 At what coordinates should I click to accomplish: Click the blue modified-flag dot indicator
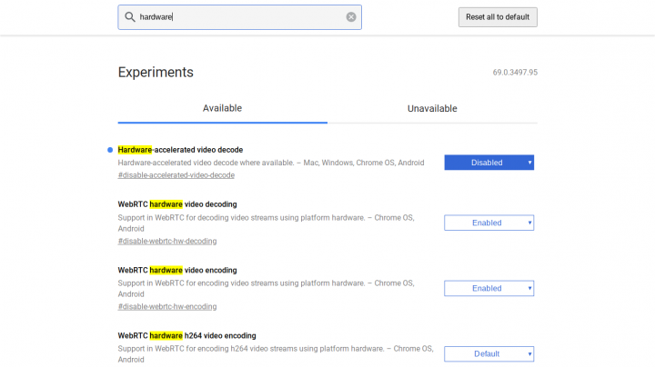[x=110, y=150]
